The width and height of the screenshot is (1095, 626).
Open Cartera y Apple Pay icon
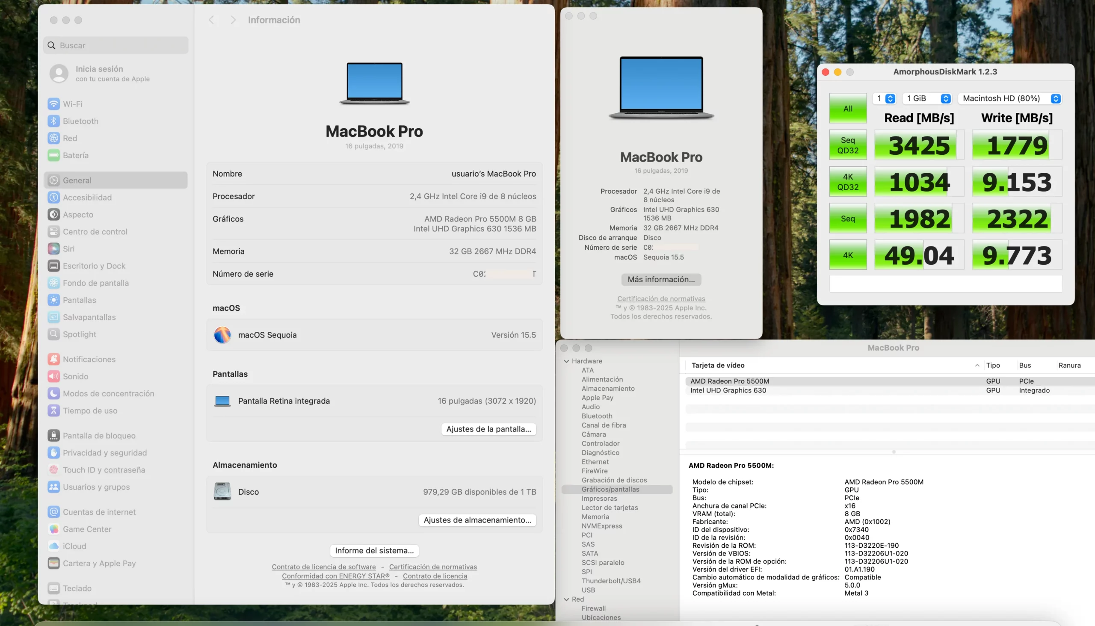[x=53, y=563]
